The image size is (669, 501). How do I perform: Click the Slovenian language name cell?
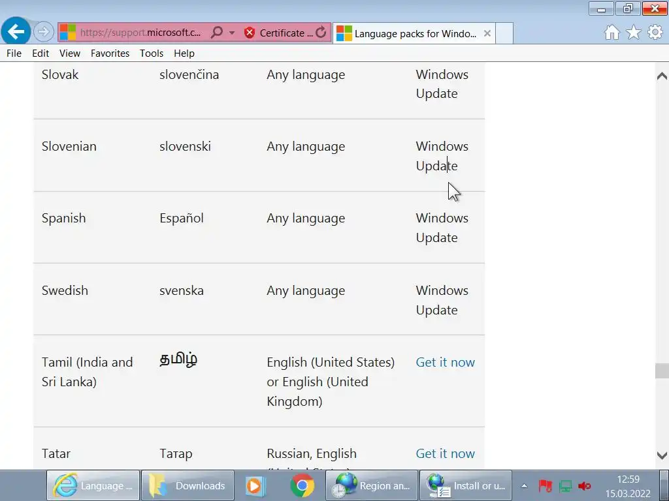[69, 146]
